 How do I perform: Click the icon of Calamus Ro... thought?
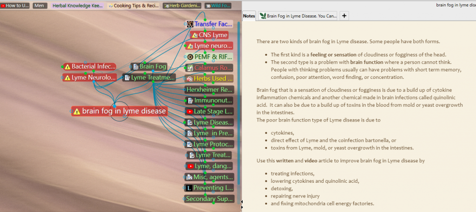point(190,68)
